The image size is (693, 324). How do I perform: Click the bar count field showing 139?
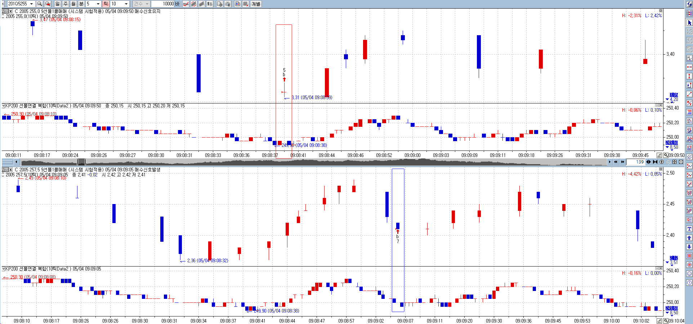(636, 162)
